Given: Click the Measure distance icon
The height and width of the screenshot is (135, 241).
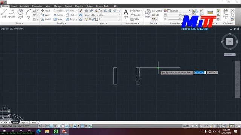Looking at the screenshot, I should (x=210, y=12).
